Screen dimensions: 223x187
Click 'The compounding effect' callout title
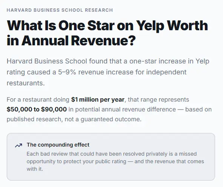(x=58, y=145)
